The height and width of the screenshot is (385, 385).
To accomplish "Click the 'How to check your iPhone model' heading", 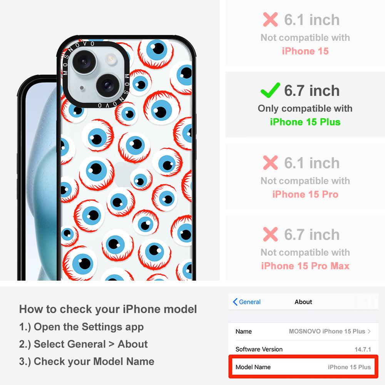I will click(x=108, y=309).
